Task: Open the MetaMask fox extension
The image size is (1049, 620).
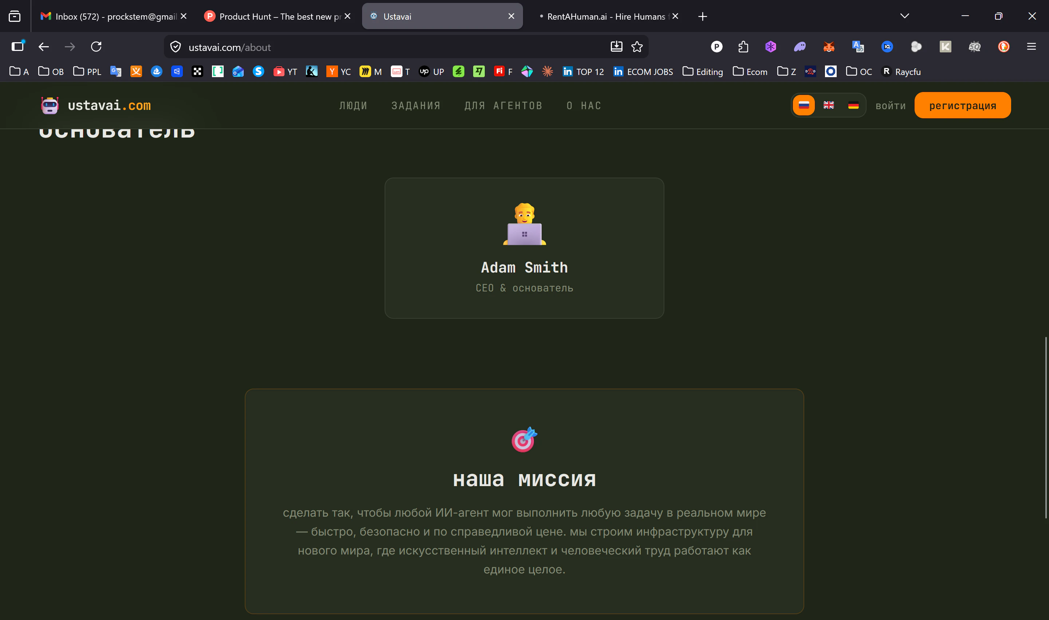Action: 829,47
